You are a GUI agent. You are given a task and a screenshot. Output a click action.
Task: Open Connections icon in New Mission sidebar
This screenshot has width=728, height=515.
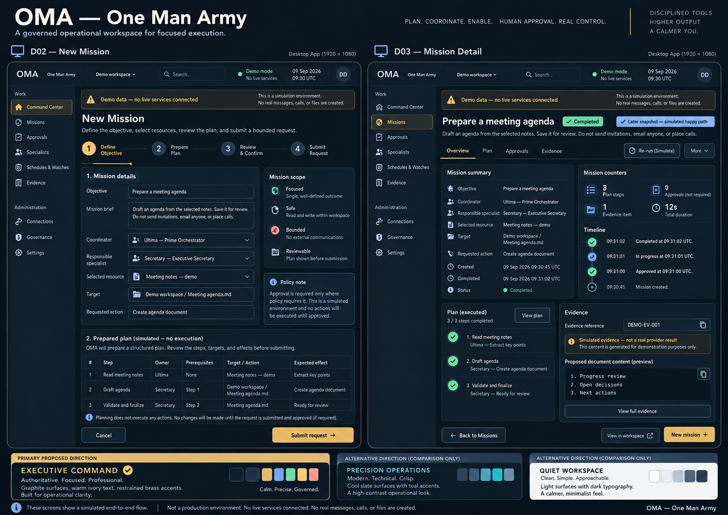tap(19, 222)
